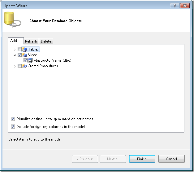The width and height of the screenshot is (194, 172).
Task: Switch to the Delete tab
Action: click(x=46, y=41)
